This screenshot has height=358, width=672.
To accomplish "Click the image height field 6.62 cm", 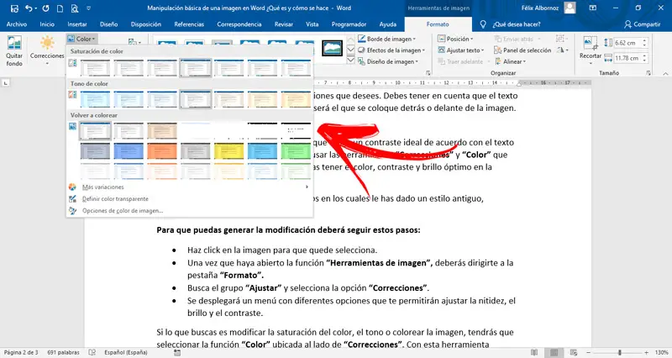I will point(627,43).
